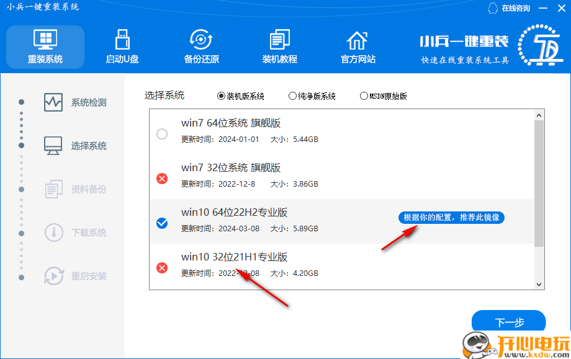The height and width of the screenshot is (359, 571).
Task: Click the 系统检测 step icon in sidebar
Action: [53, 102]
